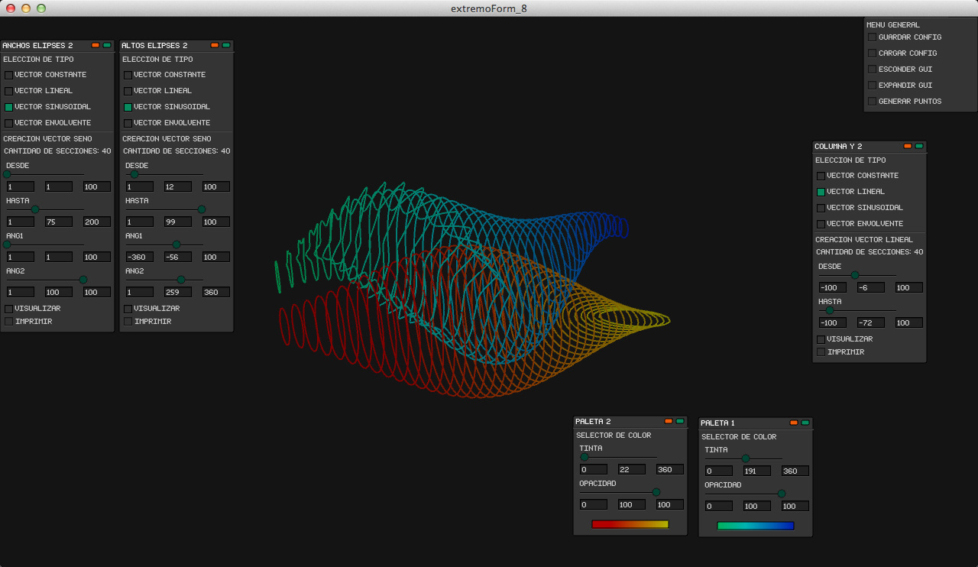Enable VISUALIZAR in Altos Elipses 2

point(128,309)
